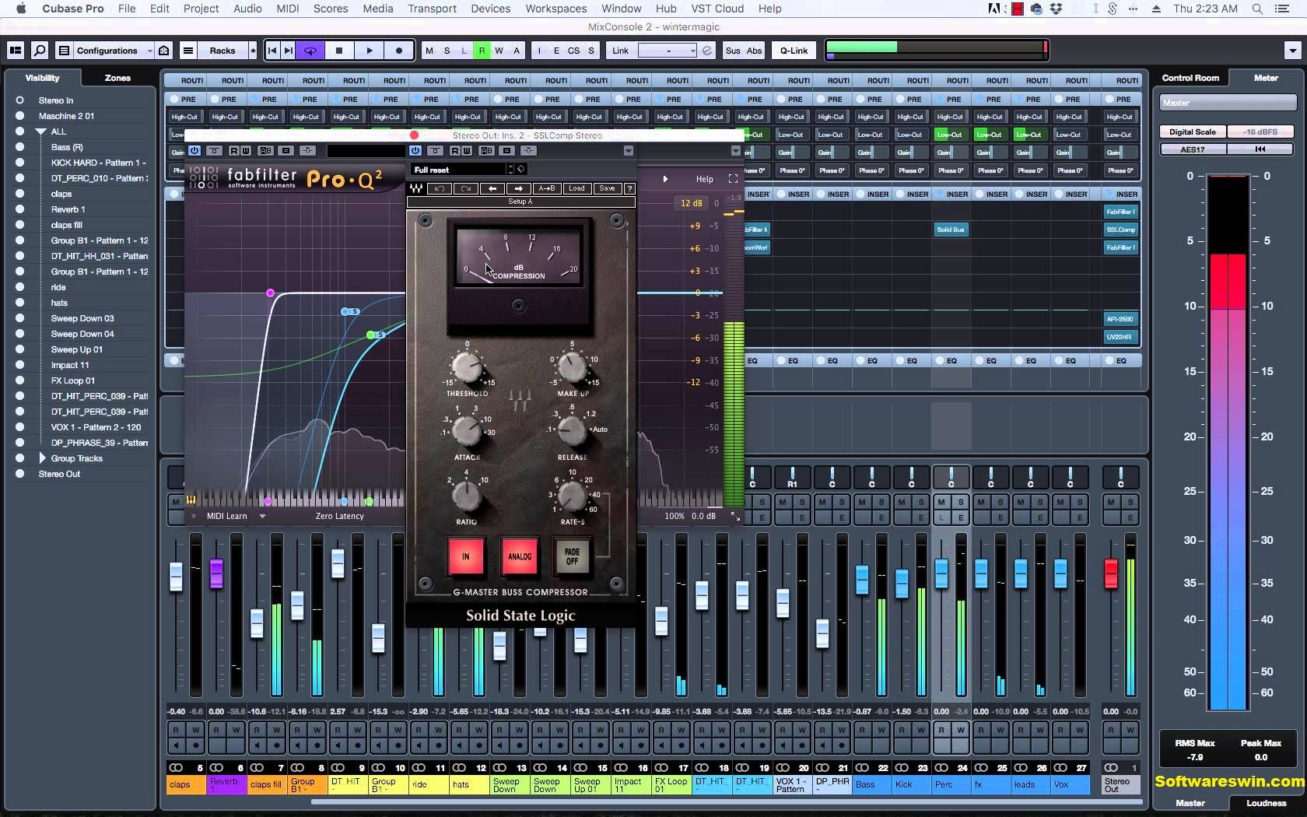The height and width of the screenshot is (817, 1307).
Task: Click Save in the plugin preset bar
Action: 605,188
